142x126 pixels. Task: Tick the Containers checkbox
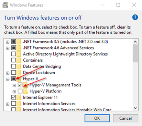point(14,60)
